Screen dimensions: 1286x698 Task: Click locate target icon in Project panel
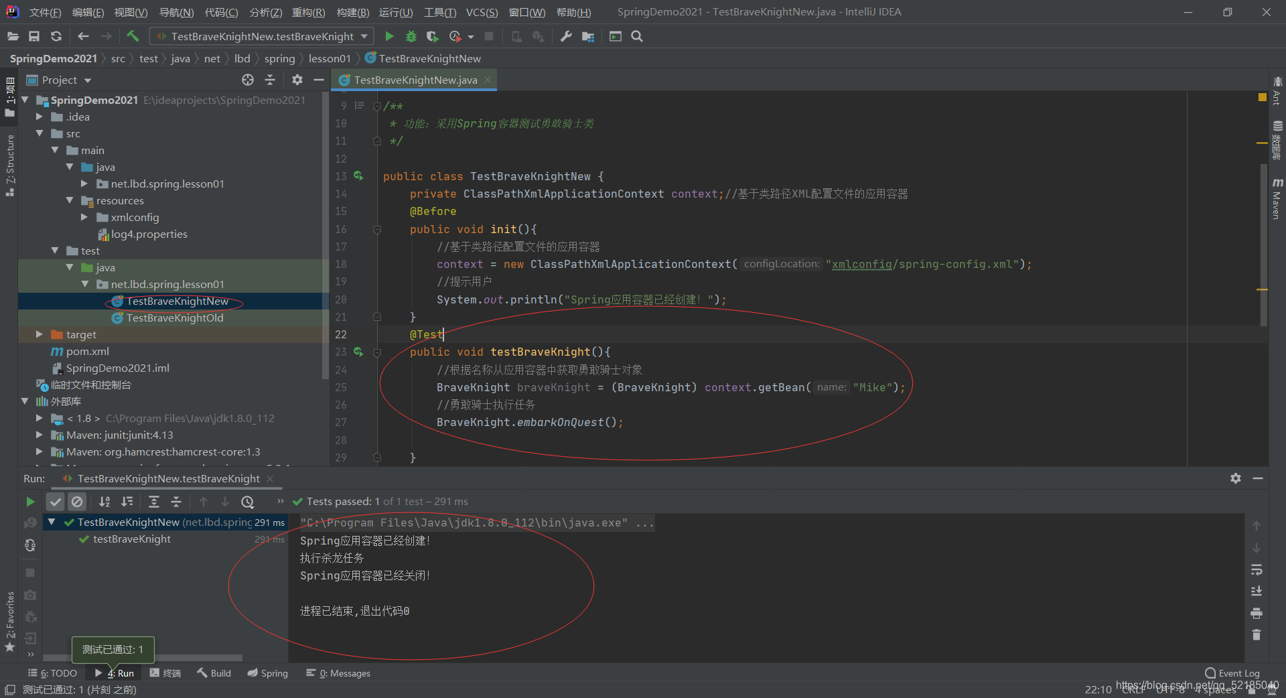pyautogui.click(x=248, y=80)
